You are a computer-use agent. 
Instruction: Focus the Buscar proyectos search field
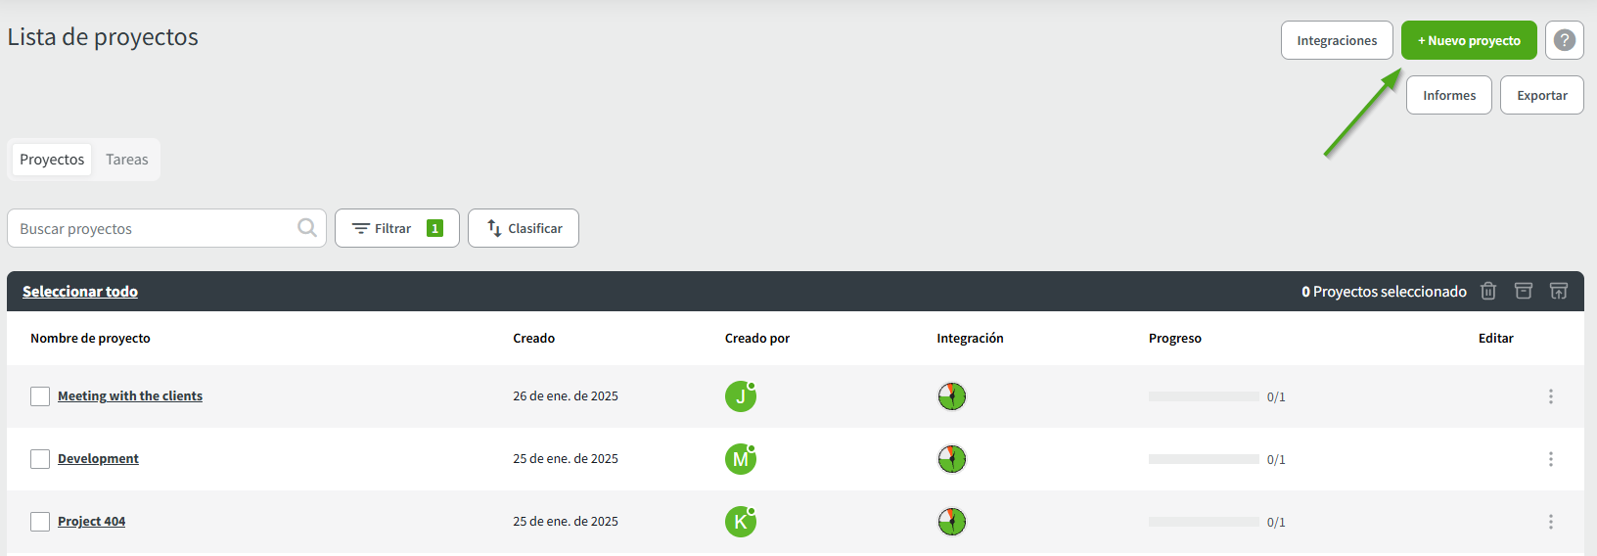(157, 228)
